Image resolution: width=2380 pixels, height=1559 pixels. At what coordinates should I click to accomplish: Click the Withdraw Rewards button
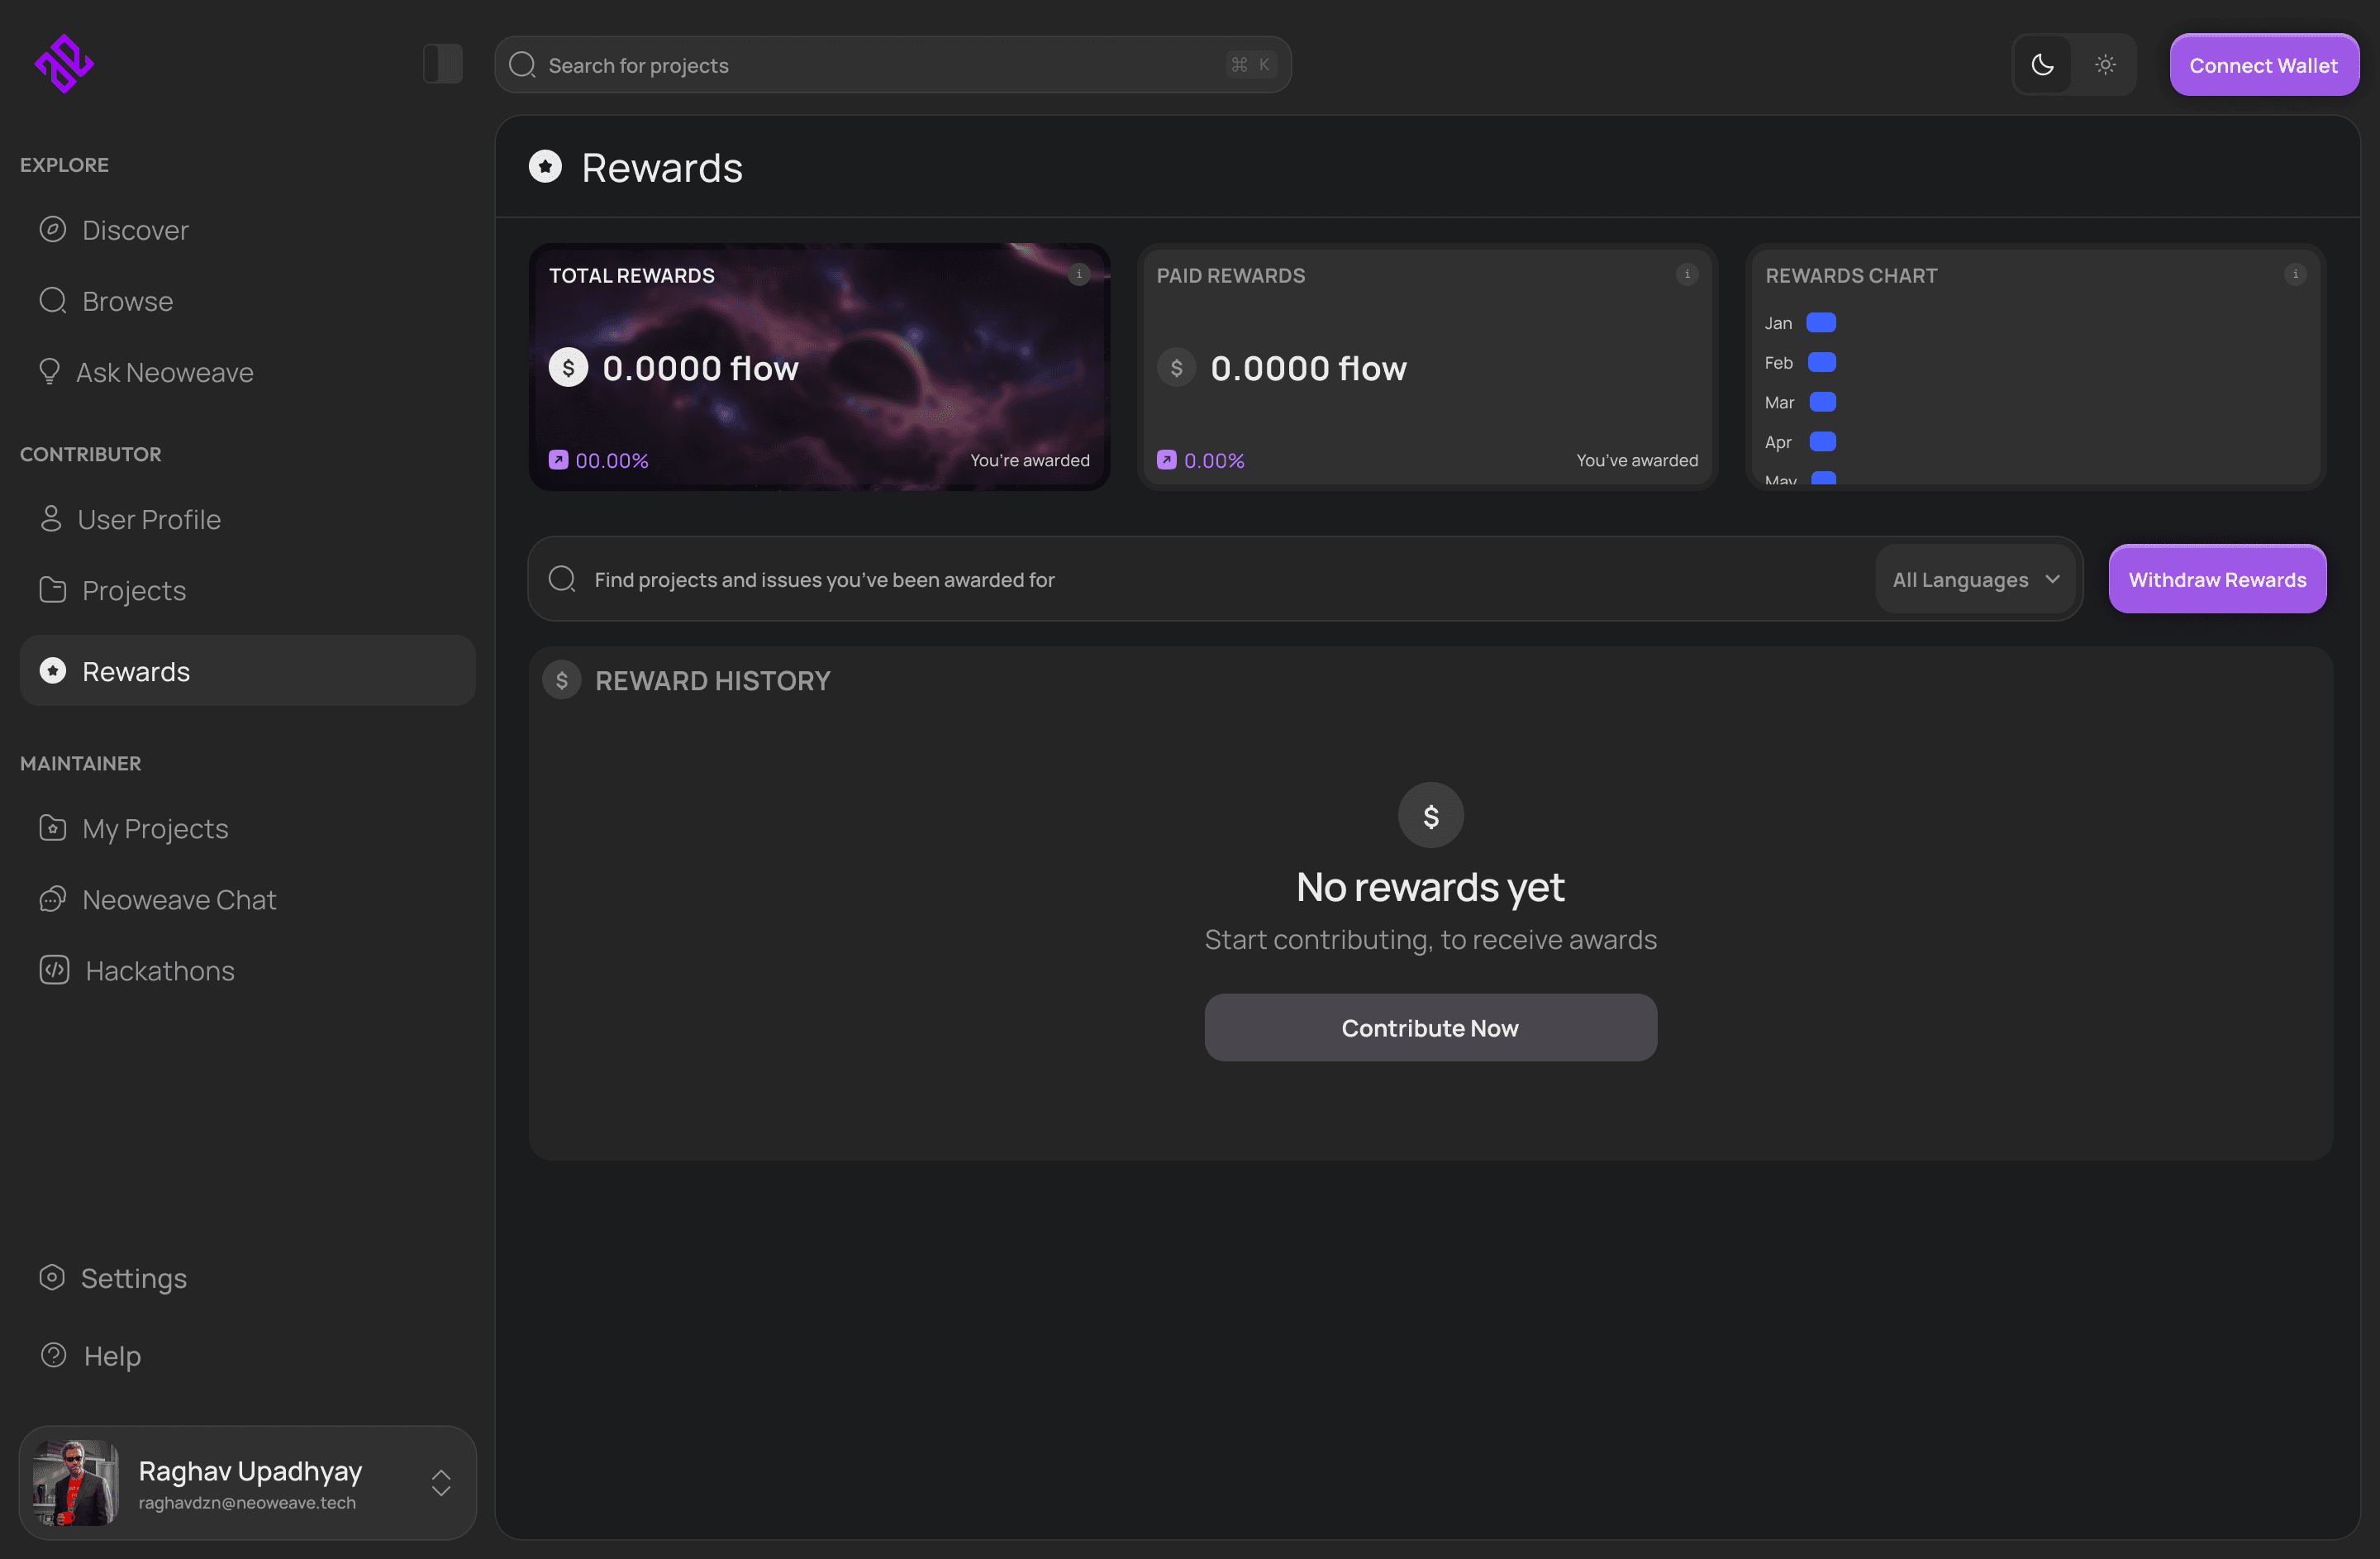click(x=2216, y=579)
